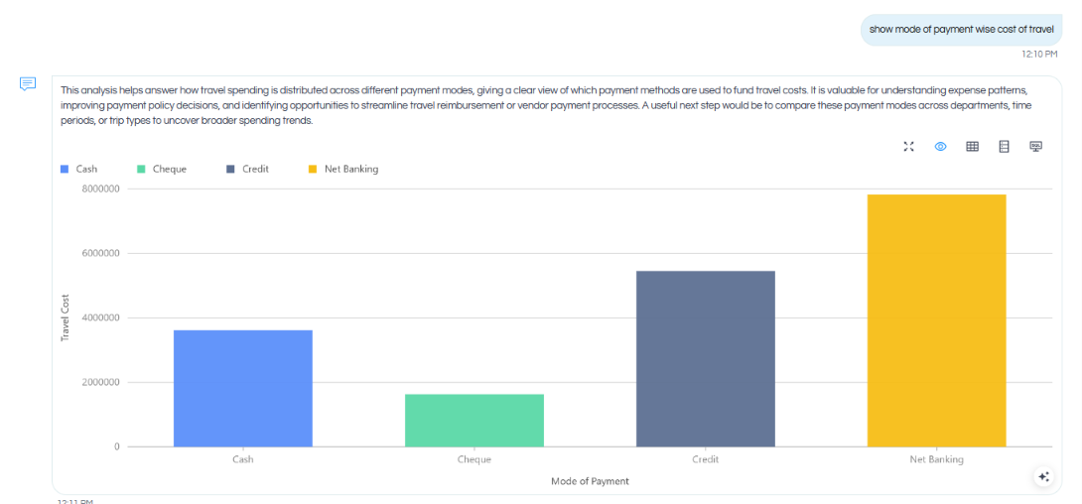Click the Credit x-axis label
The height and width of the screenshot is (504, 1082).
[705, 459]
